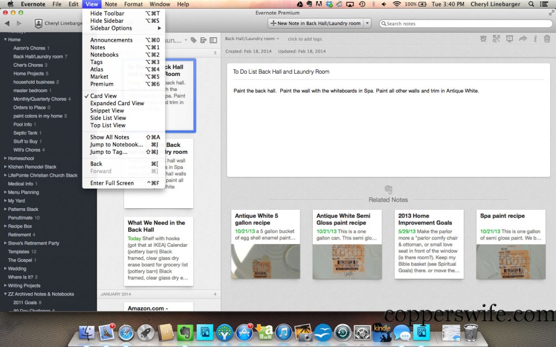Choose Jump to Notebook...
This screenshot has width=556, height=347.
[x=124, y=145]
